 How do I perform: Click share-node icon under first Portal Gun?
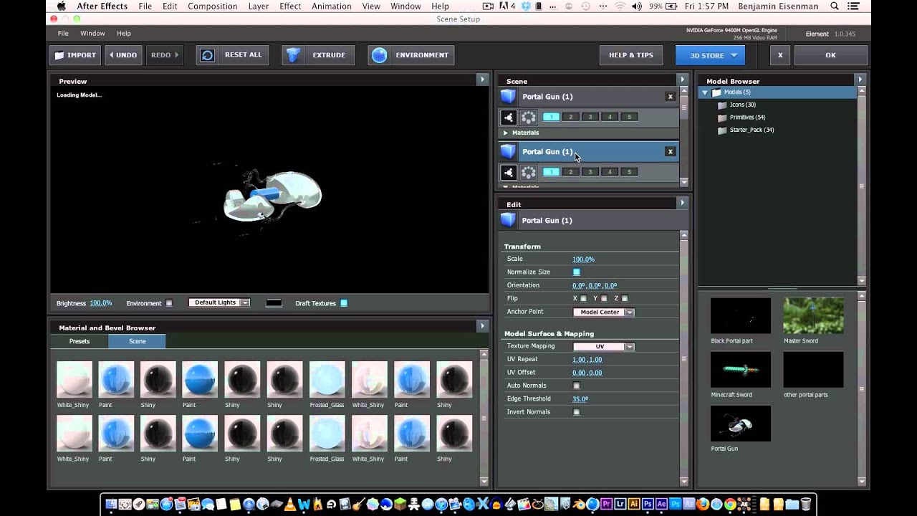coord(509,117)
